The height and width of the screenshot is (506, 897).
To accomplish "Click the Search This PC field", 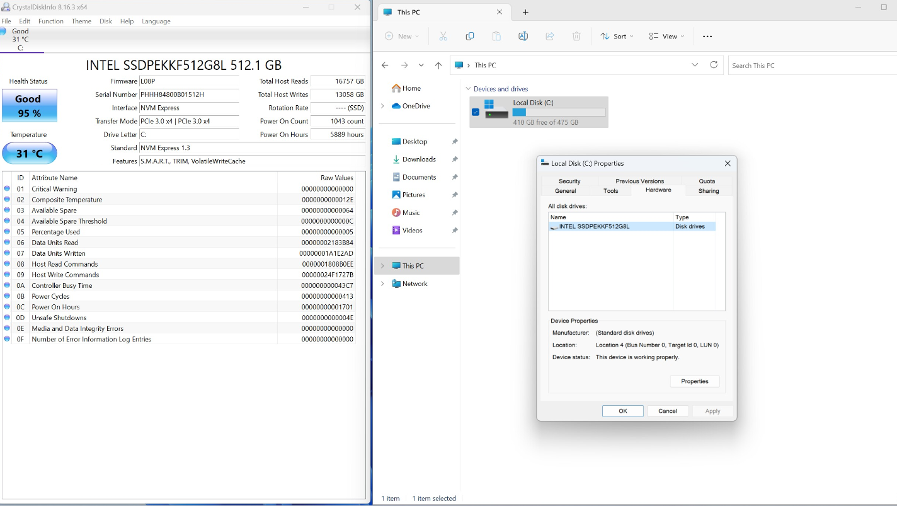I will coord(813,65).
